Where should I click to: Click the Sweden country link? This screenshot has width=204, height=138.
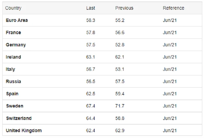click(x=14, y=106)
